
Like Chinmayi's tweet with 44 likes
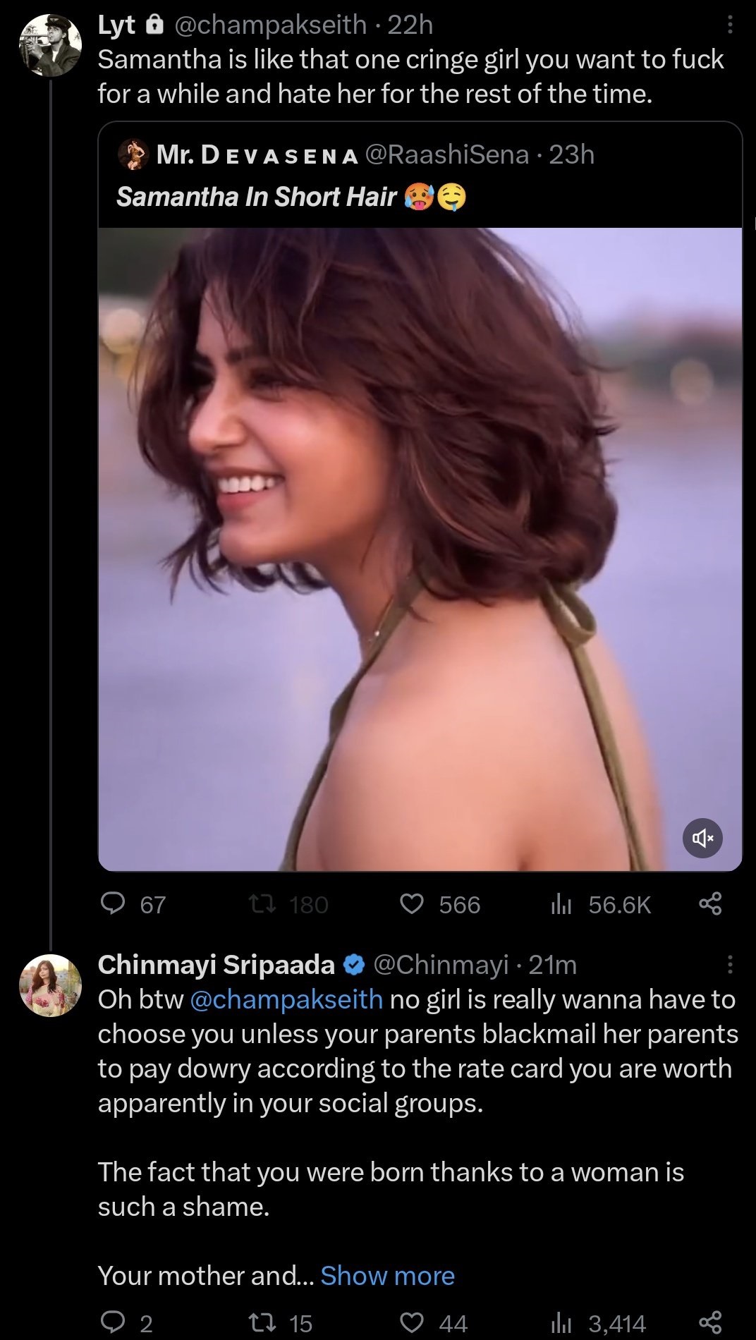click(412, 1322)
